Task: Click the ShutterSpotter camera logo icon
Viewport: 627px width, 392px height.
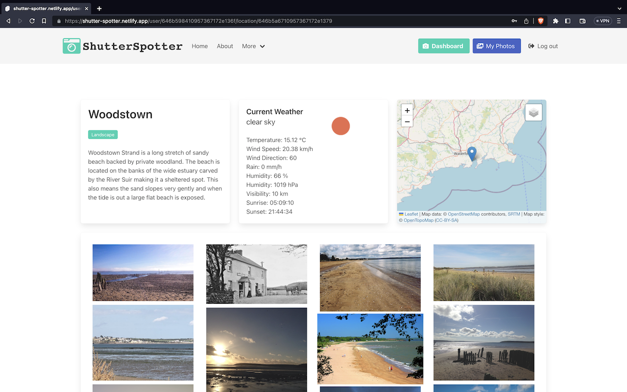Action: point(71,46)
